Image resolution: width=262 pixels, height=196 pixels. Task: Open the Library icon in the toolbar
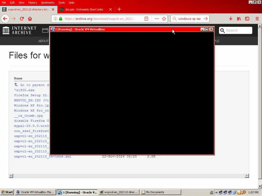coord(239,19)
